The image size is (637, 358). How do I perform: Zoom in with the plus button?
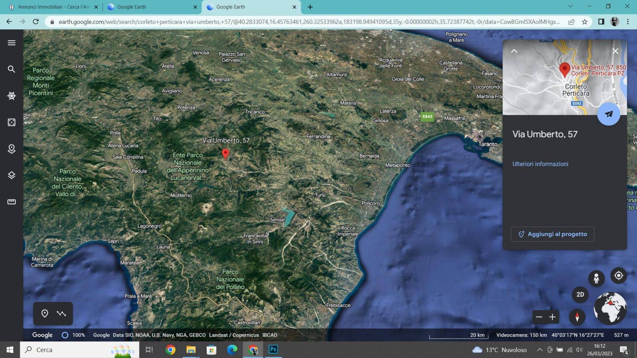click(x=552, y=317)
